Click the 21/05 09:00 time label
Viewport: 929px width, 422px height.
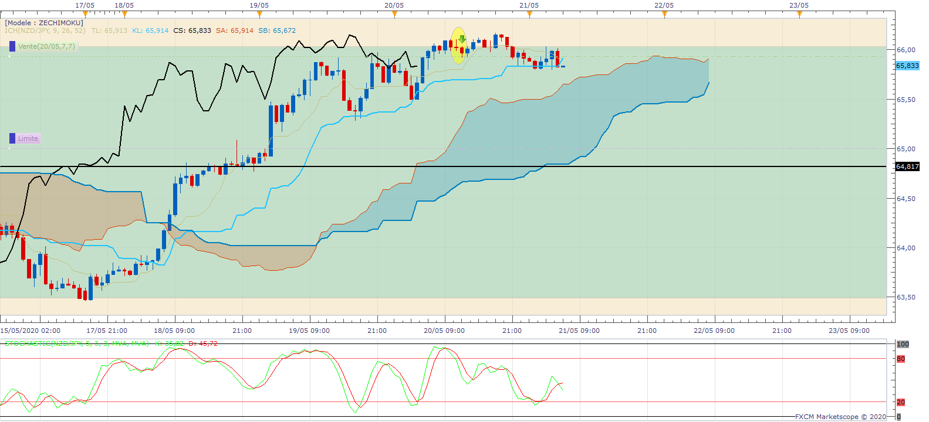[x=579, y=331]
